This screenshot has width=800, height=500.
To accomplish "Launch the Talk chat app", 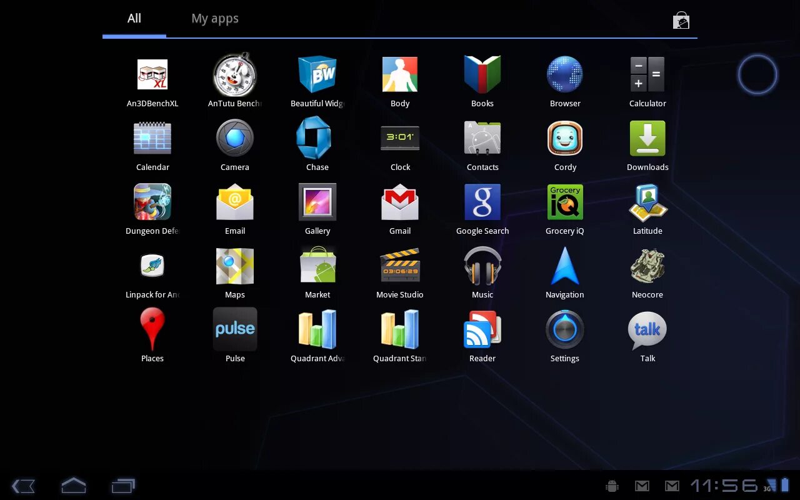I will pyautogui.click(x=647, y=329).
